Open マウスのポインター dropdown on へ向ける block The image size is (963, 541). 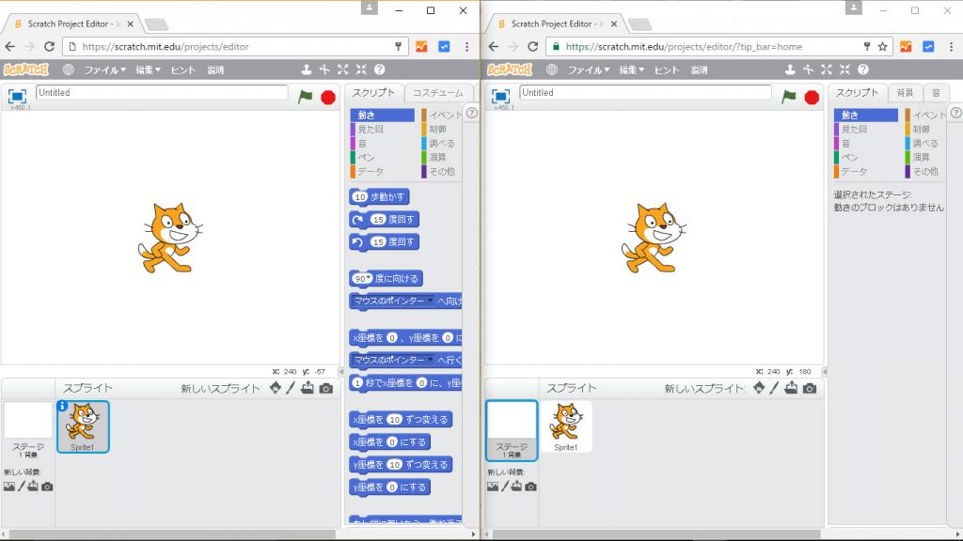[431, 301]
